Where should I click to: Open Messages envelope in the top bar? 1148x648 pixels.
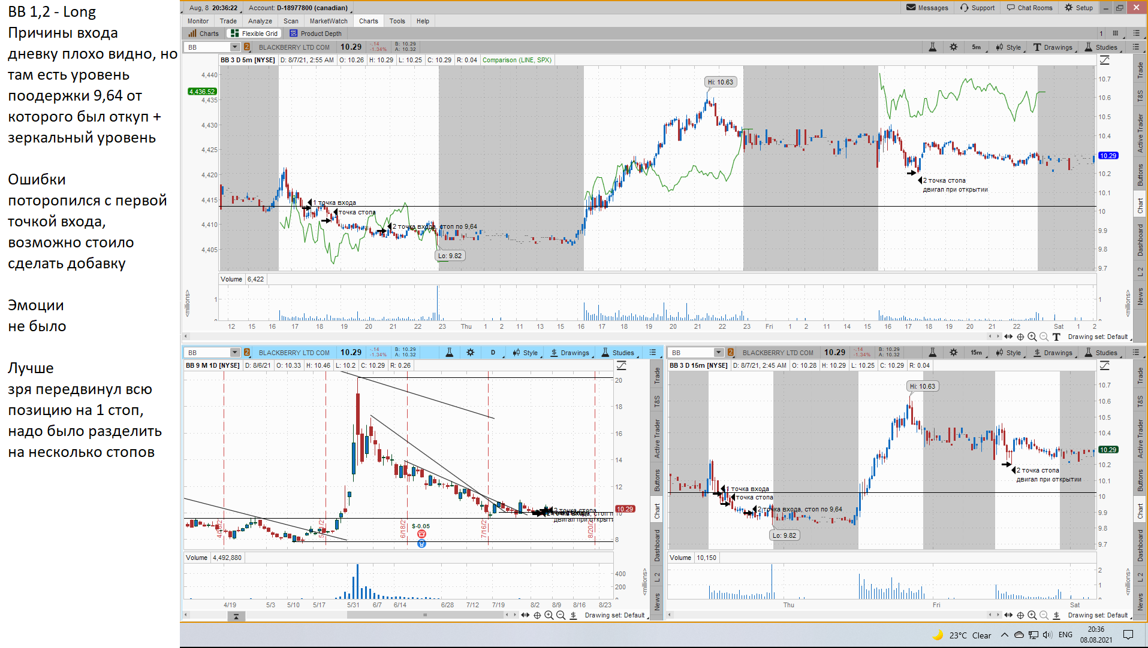point(927,8)
